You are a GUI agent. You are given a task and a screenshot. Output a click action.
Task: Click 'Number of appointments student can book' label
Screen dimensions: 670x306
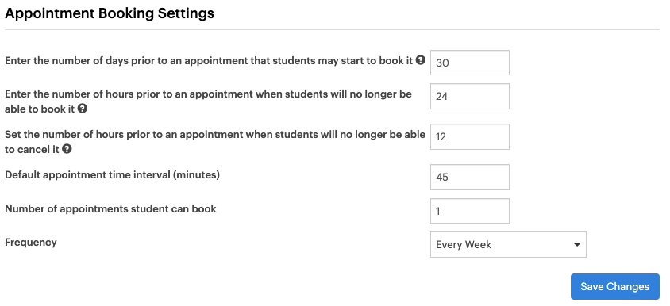coord(110,208)
